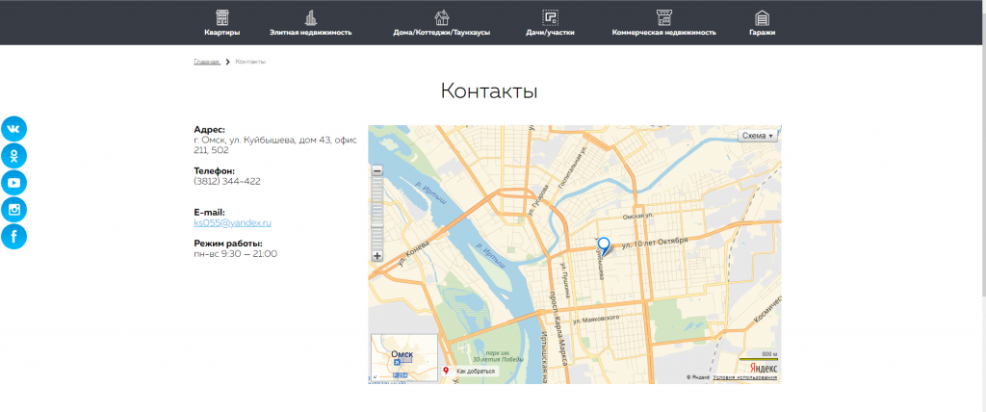This screenshot has height=412, width=986.
Task: Click the Квартиры building icon
Action: [222, 17]
